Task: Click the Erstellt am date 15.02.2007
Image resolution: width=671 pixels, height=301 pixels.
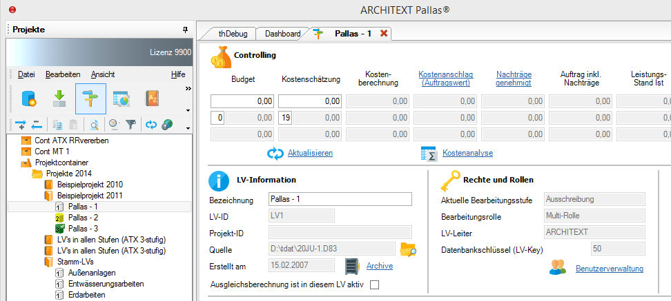Action: click(x=301, y=266)
